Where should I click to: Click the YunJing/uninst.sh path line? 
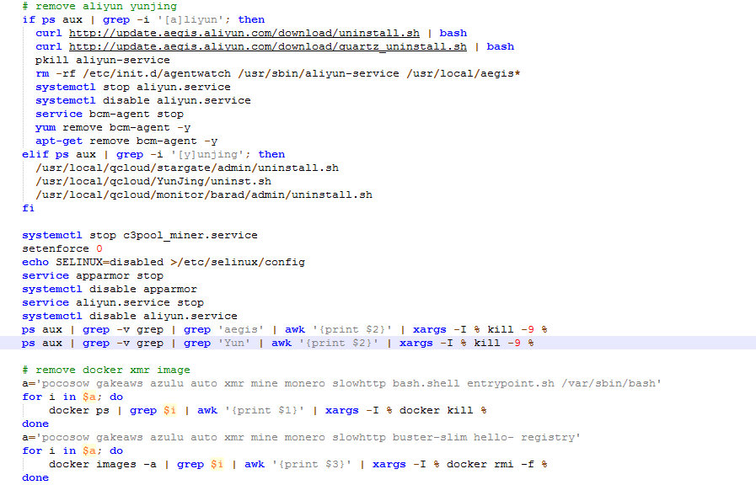click(153, 182)
